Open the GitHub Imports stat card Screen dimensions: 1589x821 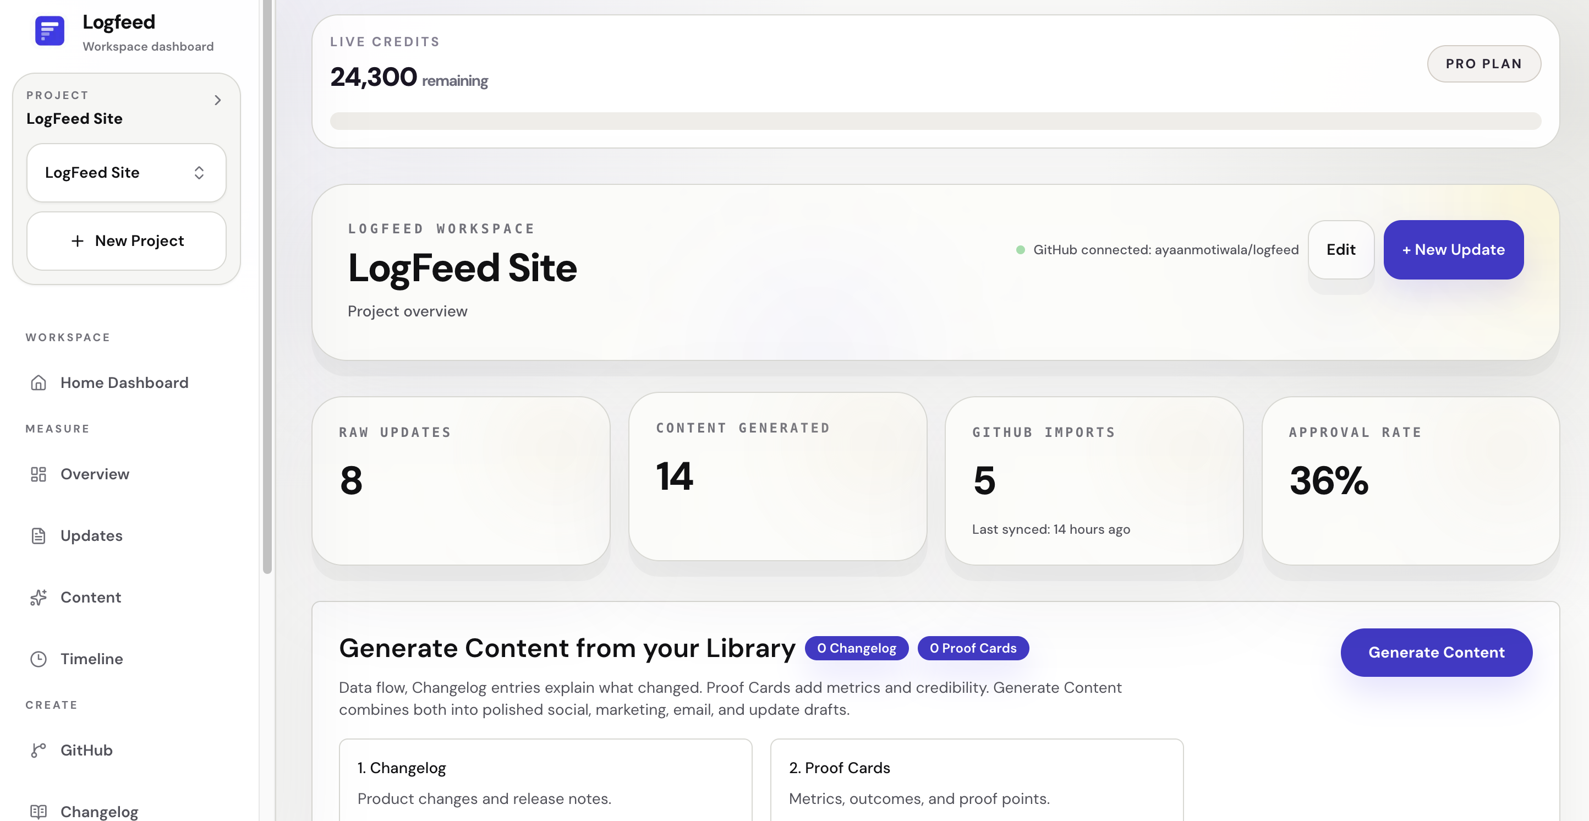(x=1094, y=481)
